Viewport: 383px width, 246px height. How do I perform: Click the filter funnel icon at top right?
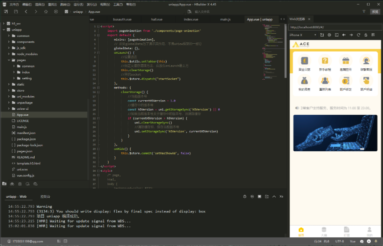click(364, 11)
